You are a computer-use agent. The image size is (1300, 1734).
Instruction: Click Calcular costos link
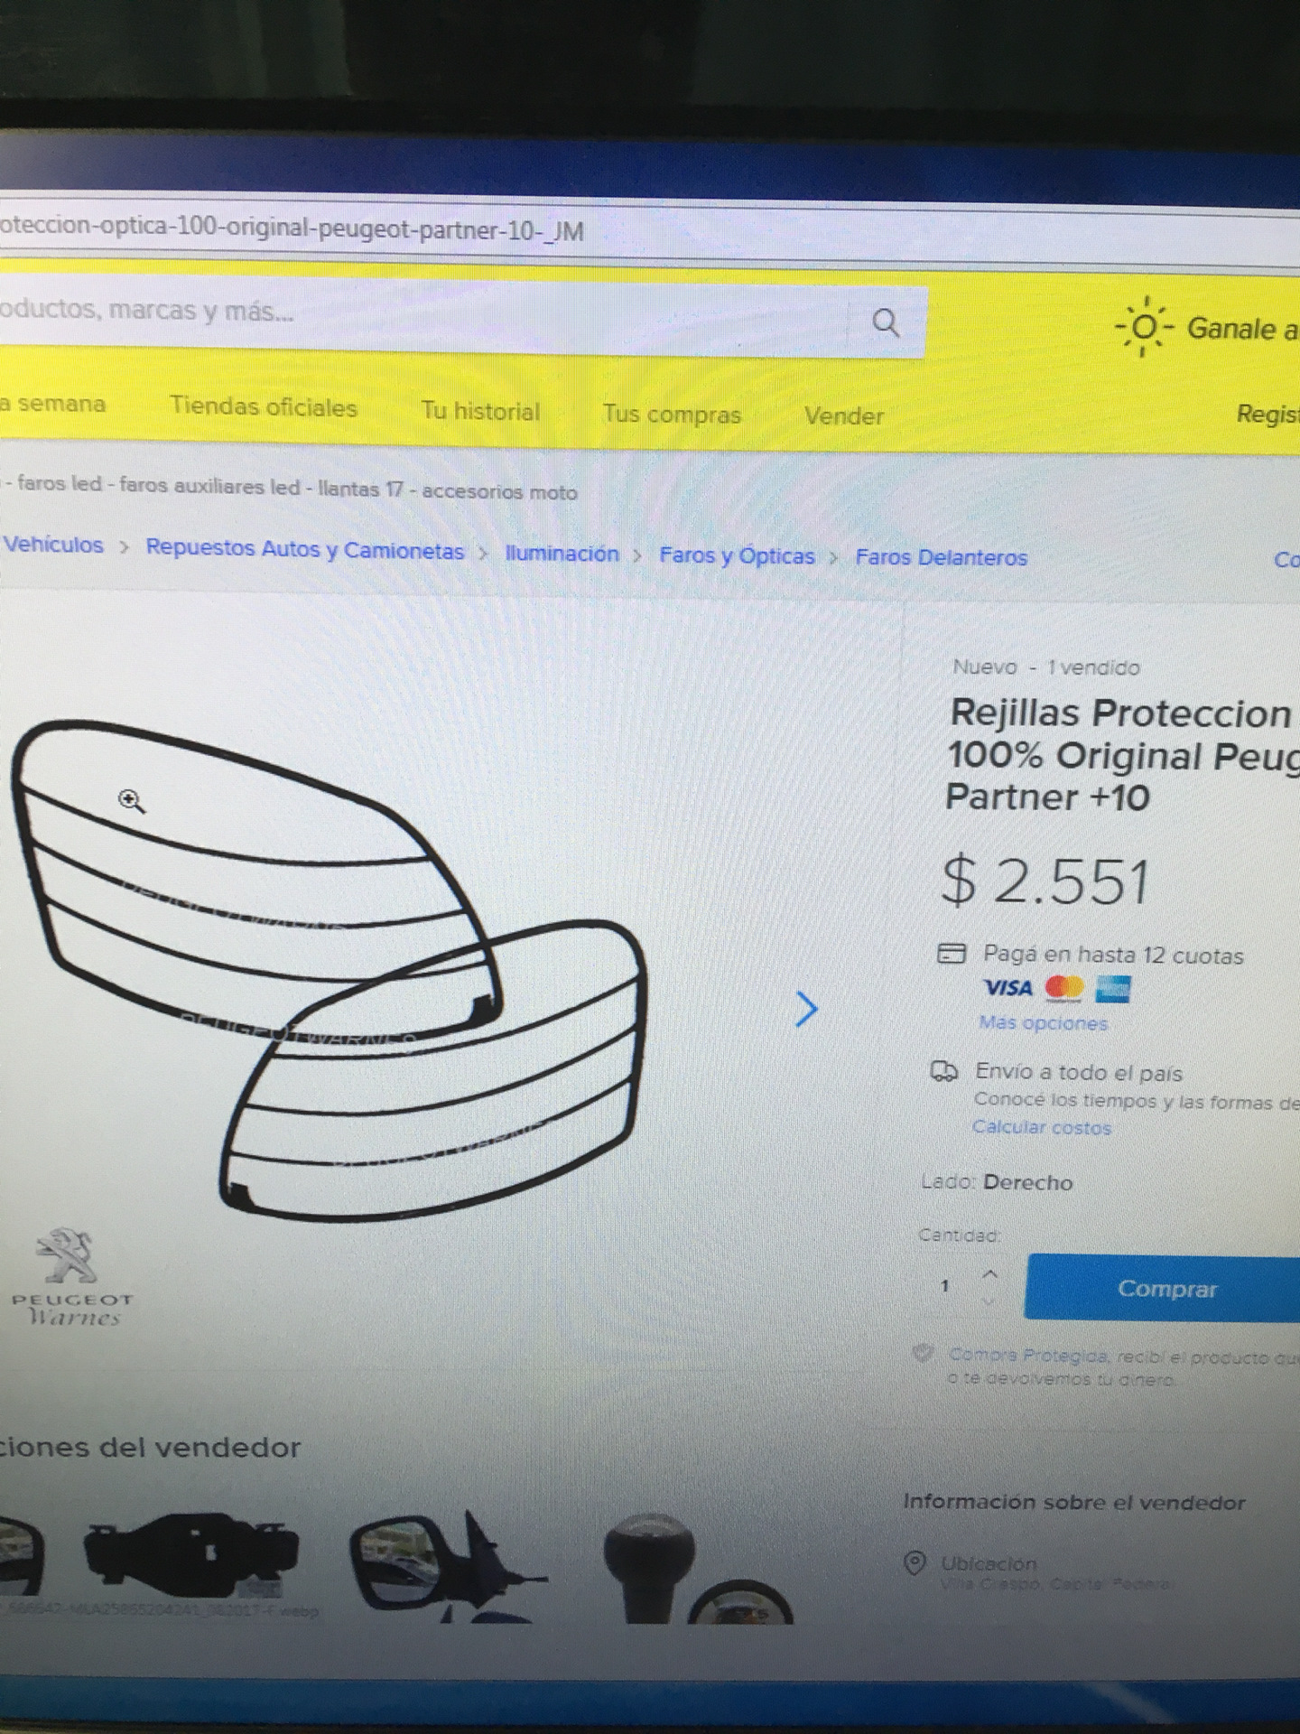pos(1042,1127)
